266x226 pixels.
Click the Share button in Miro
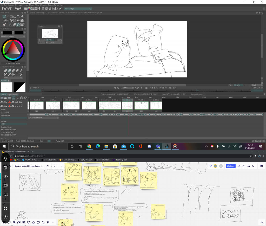[231, 166]
